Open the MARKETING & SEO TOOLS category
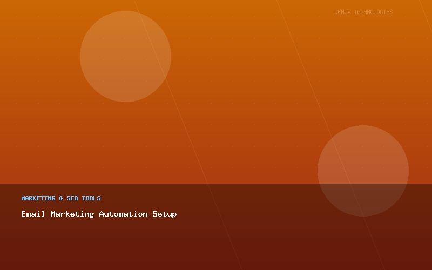 [61, 198]
